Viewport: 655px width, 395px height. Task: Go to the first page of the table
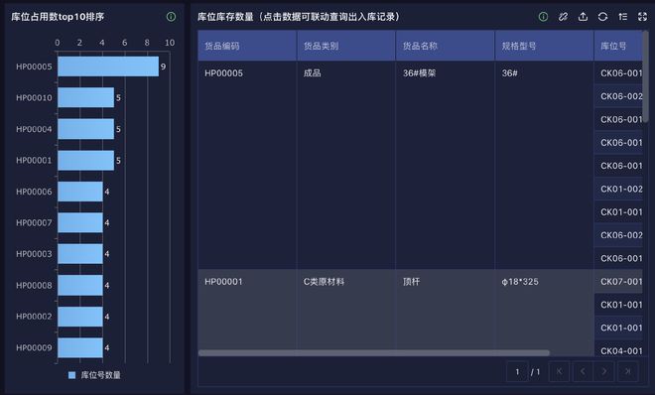point(560,371)
